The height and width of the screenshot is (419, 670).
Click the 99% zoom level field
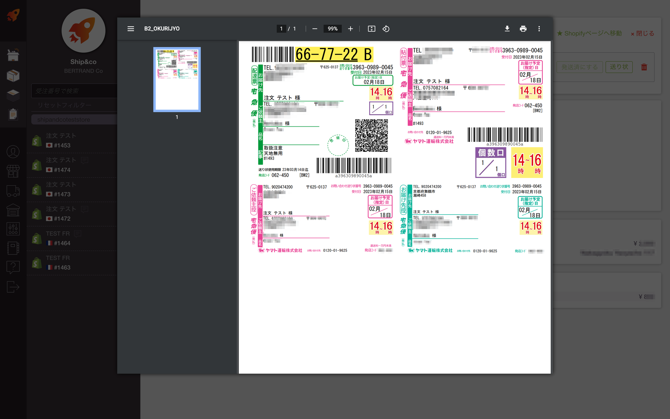point(332,29)
